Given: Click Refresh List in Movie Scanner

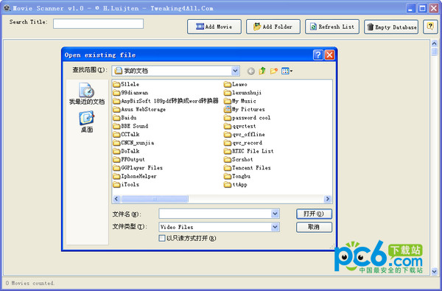Looking at the screenshot, I should coord(332,27).
